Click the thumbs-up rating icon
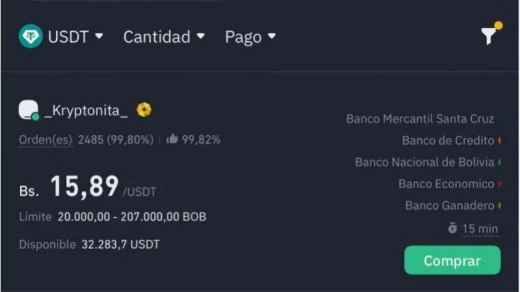This screenshot has width=520, height=292. [172, 140]
